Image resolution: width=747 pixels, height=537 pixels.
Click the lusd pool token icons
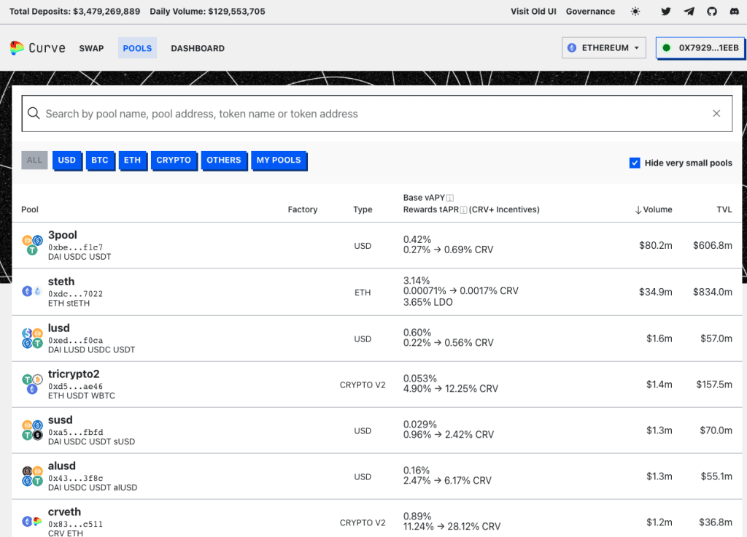(32, 338)
